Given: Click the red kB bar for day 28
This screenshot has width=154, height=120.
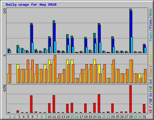Looking at the screenshot, I should click(131, 99).
